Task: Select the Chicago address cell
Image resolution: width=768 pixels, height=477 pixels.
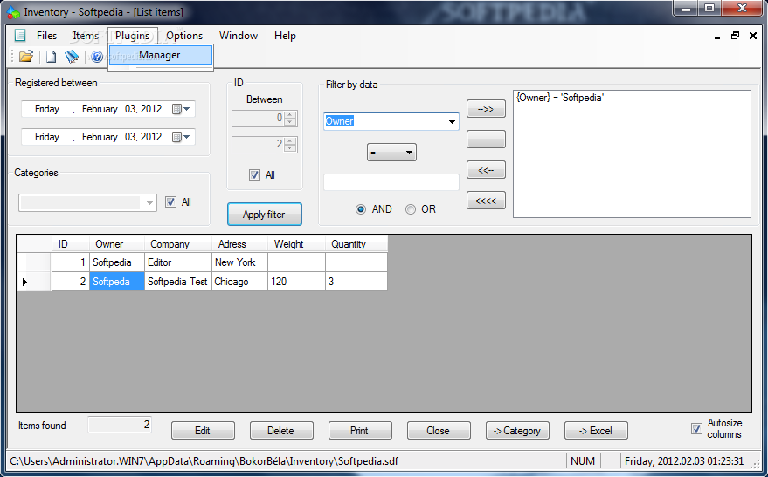Action: 239,282
